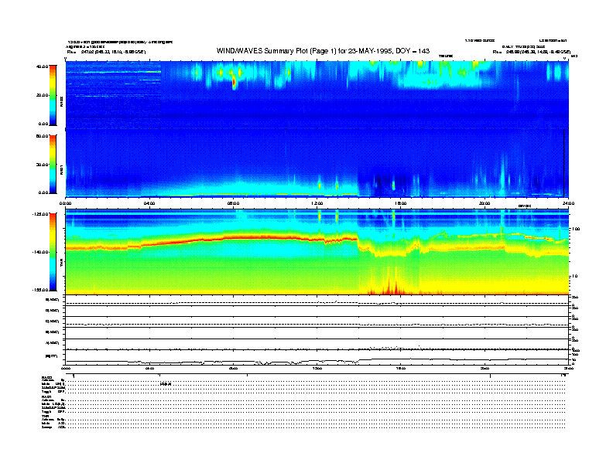Click the -125.00 label on TNR scale

[x=40, y=214]
